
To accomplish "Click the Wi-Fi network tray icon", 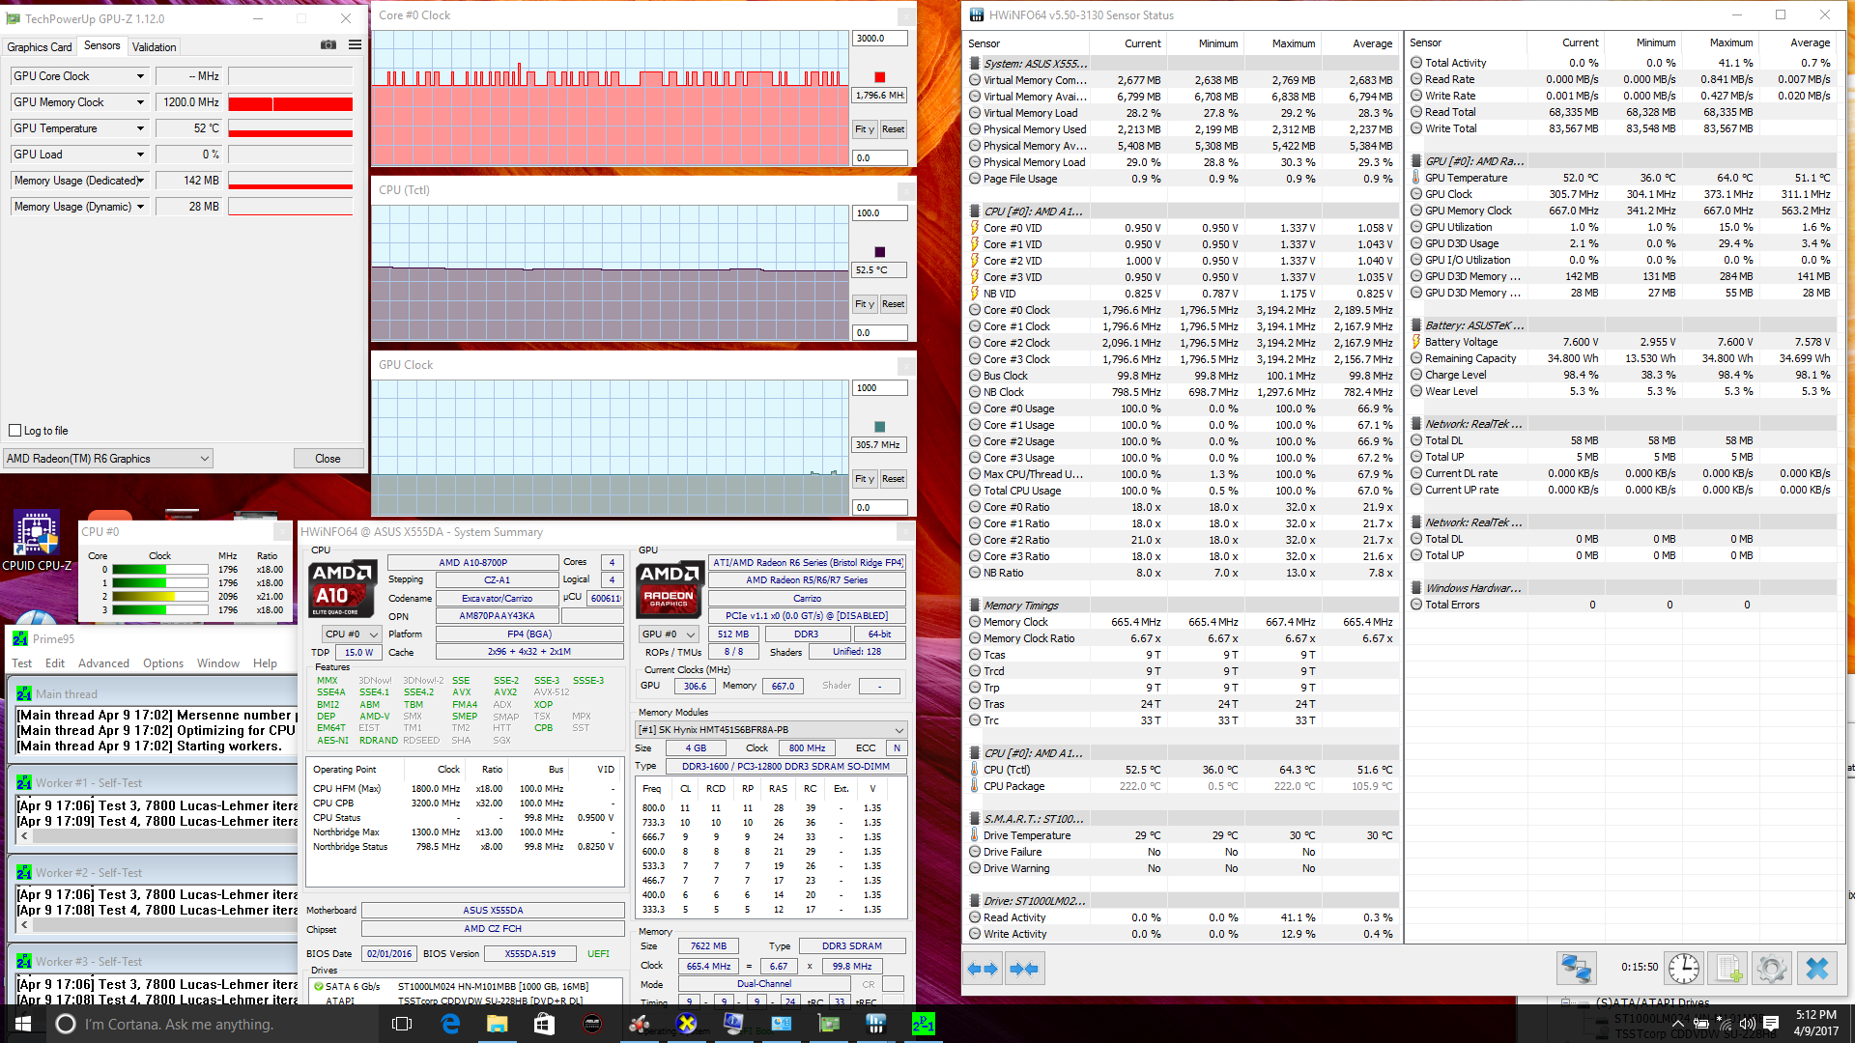I will click(1725, 1024).
